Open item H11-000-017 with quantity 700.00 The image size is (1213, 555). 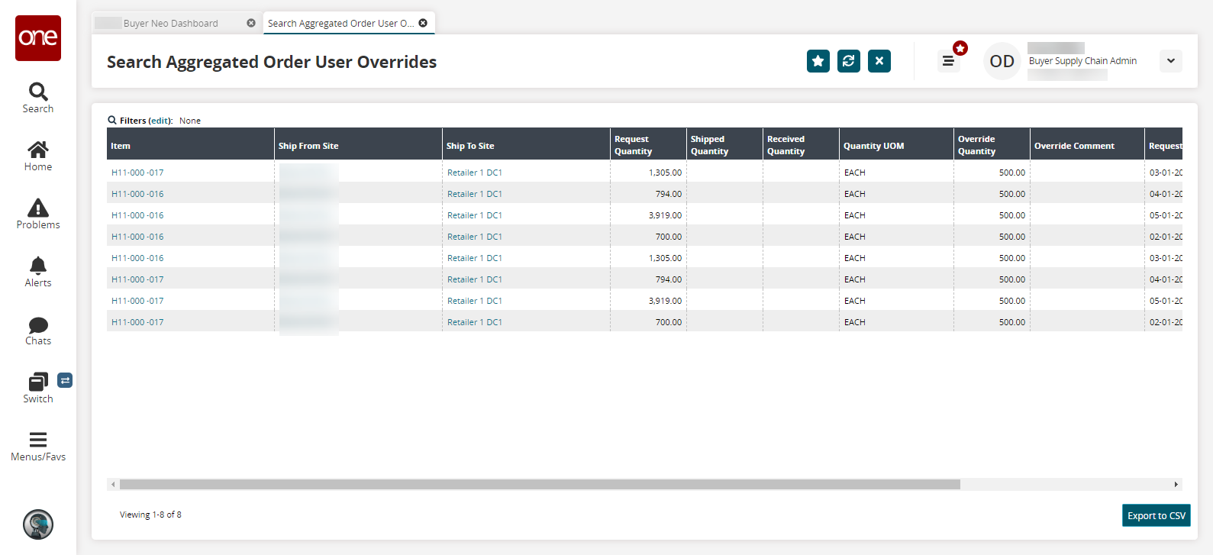click(x=137, y=322)
